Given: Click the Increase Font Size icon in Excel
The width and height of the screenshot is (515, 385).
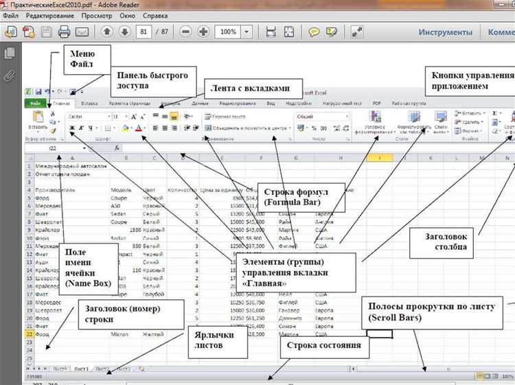Looking at the screenshot, I should tap(134, 117).
